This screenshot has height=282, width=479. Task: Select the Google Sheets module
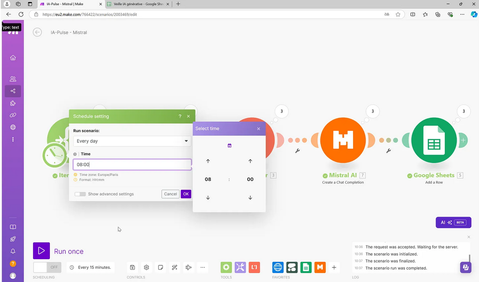[434, 140]
